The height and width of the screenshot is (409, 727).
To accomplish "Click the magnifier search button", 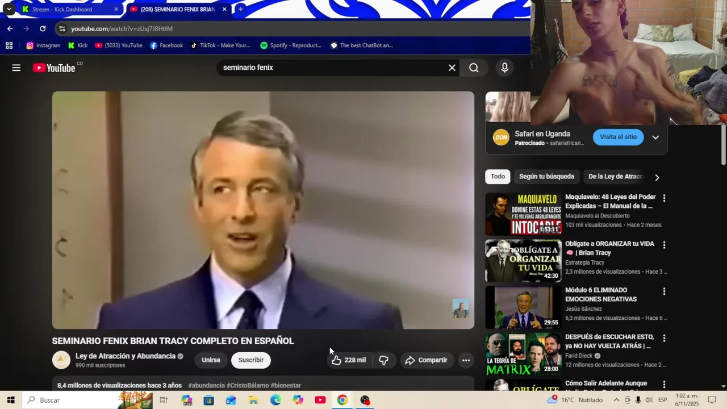I will (x=474, y=68).
